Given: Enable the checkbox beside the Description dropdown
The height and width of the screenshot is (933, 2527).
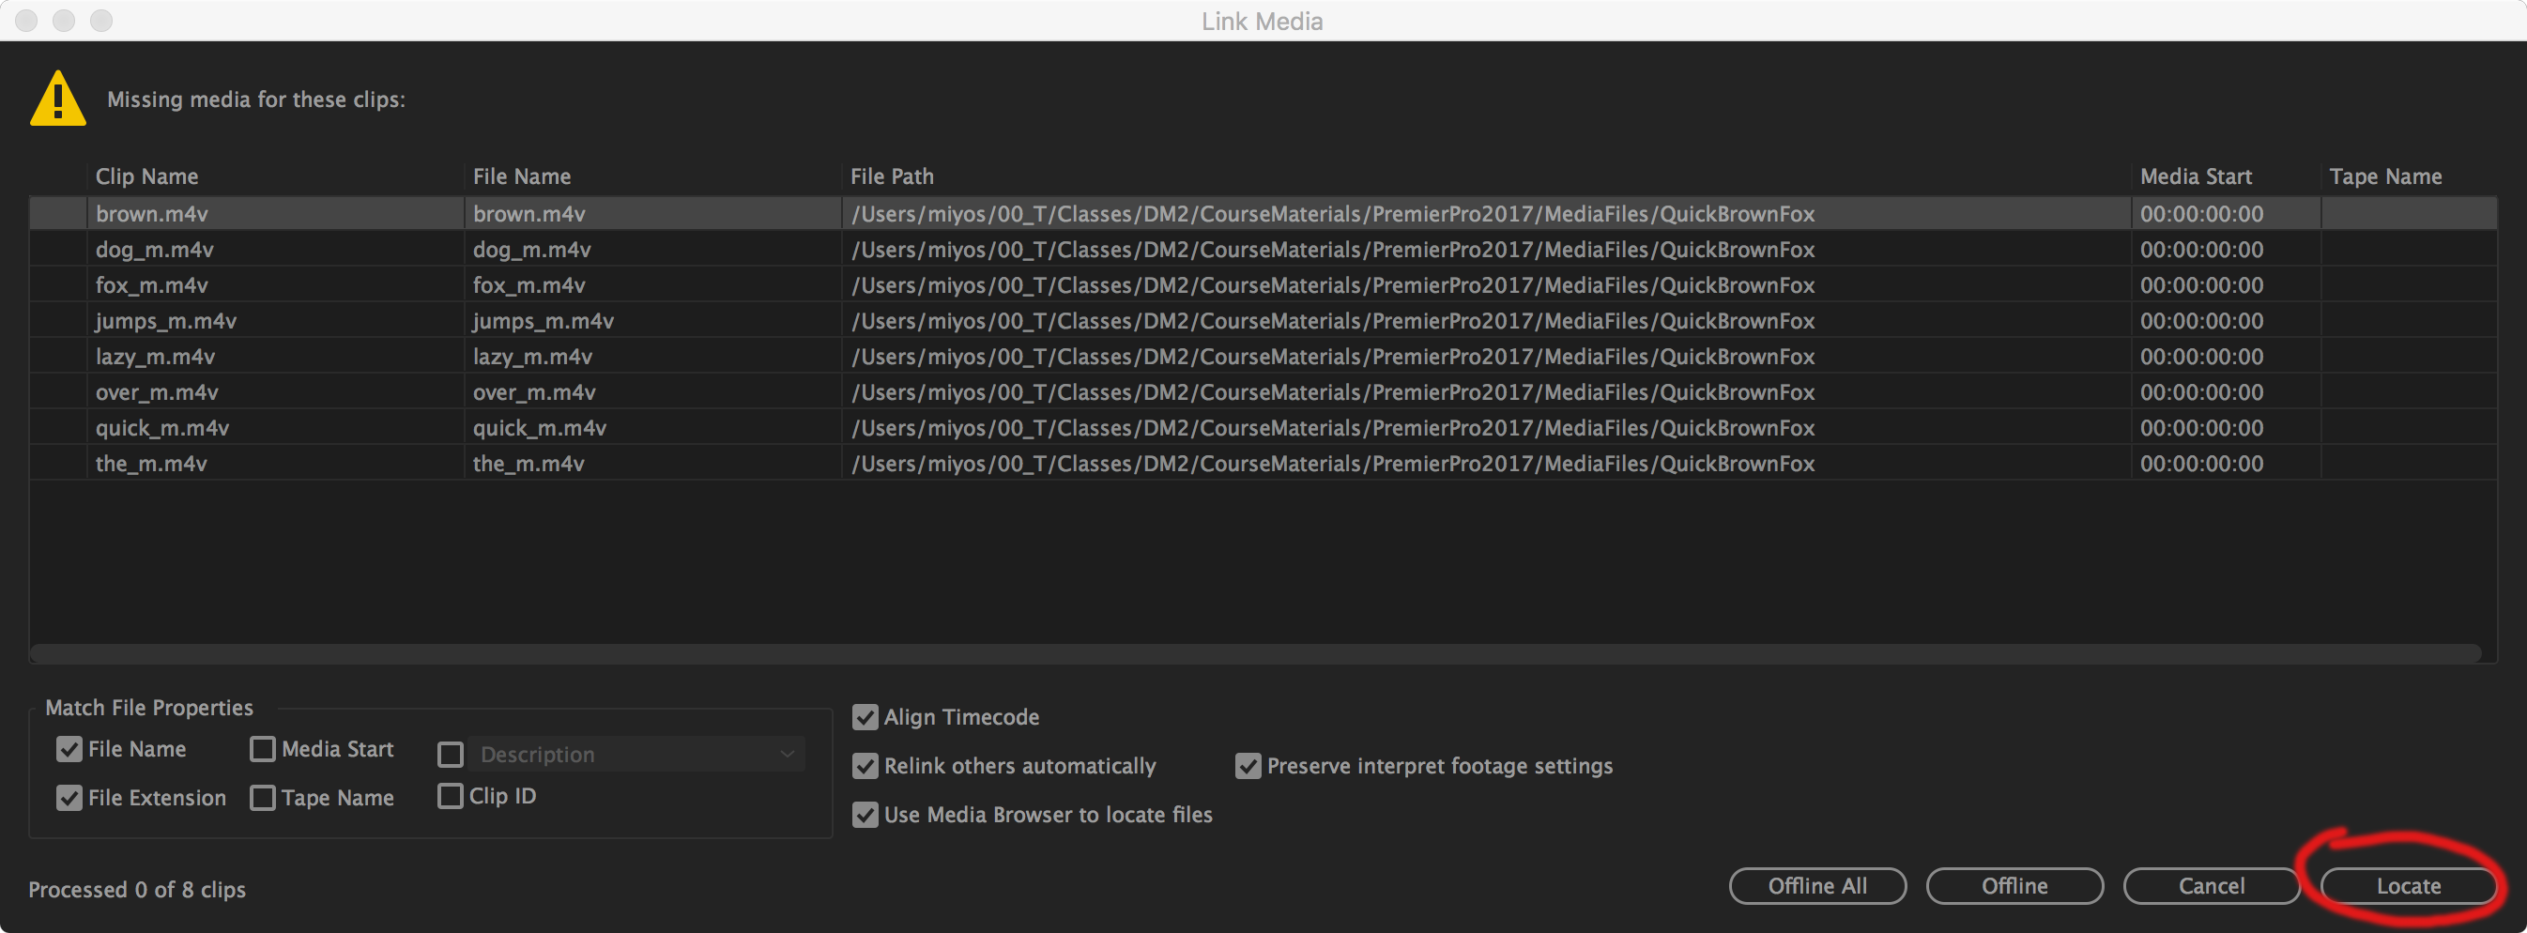Looking at the screenshot, I should pos(451,755).
